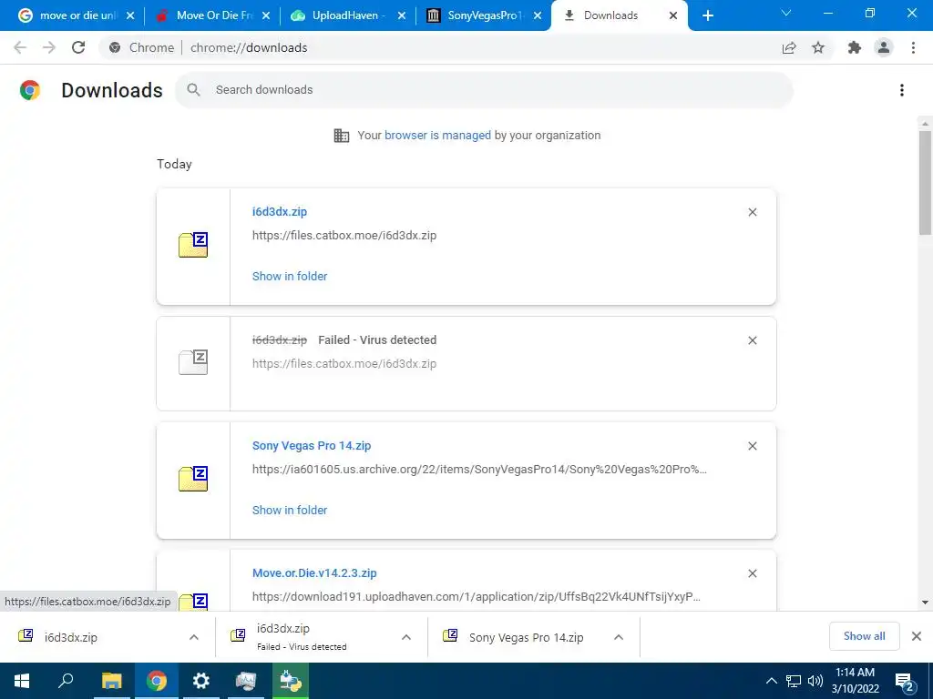The height and width of the screenshot is (699, 933).
Task: Open the Sony Vegas Pro 14.zip link
Action: (312, 446)
